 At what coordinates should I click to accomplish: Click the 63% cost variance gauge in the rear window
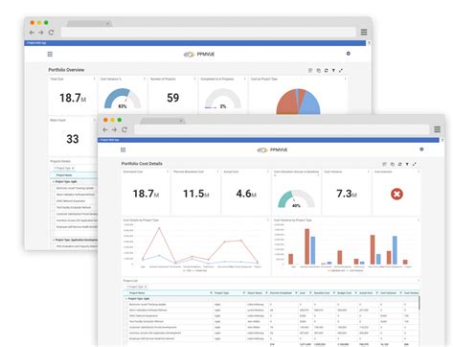tap(123, 99)
